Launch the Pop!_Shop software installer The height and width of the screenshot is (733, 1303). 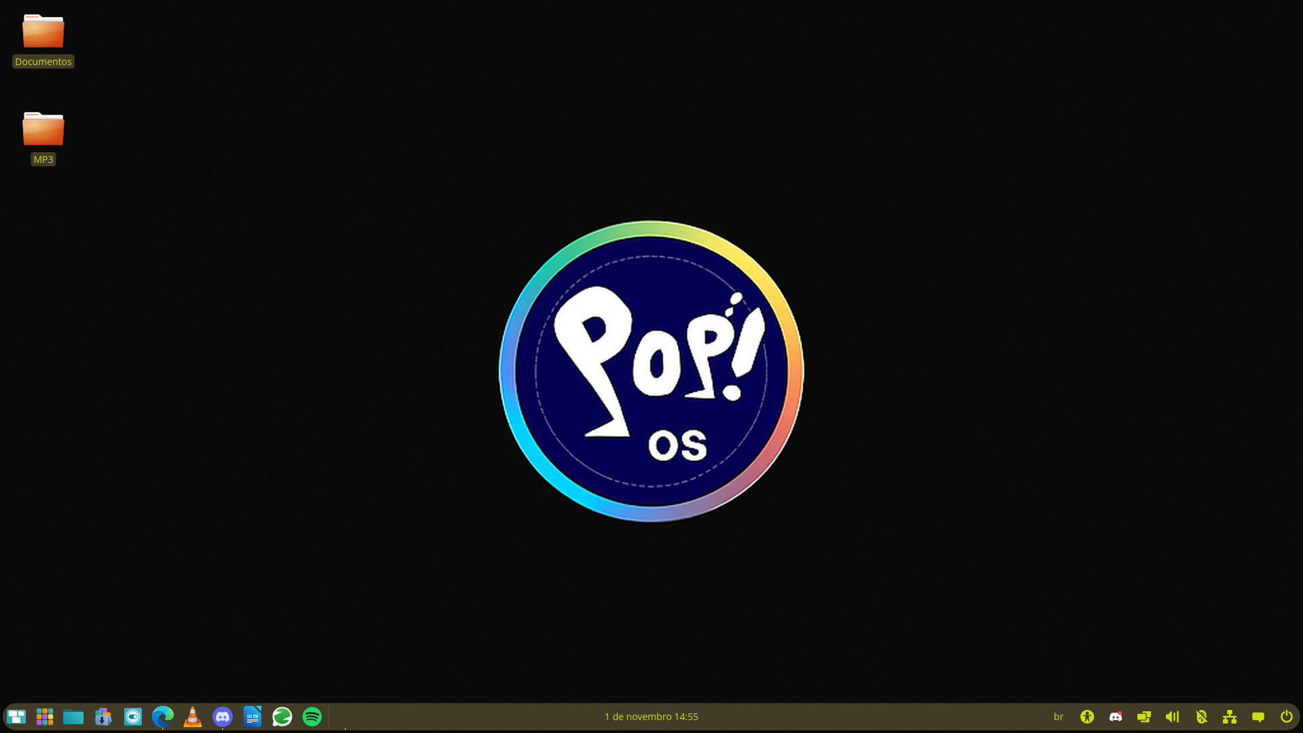(103, 717)
